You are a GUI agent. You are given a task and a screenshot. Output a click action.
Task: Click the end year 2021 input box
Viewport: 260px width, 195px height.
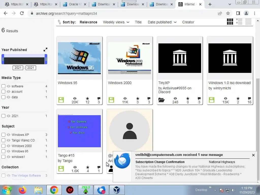(x=31, y=68)
